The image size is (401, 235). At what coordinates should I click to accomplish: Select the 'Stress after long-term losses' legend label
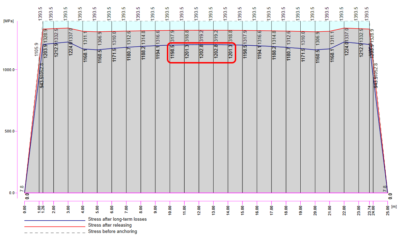point(117,219)
